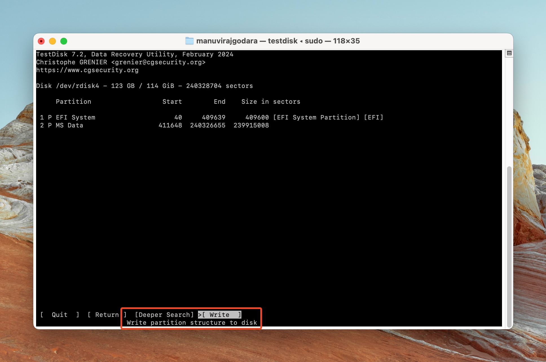Click 'Write partition structure to disk' hint text
This screenshot has width=546, height=362.
192,323
